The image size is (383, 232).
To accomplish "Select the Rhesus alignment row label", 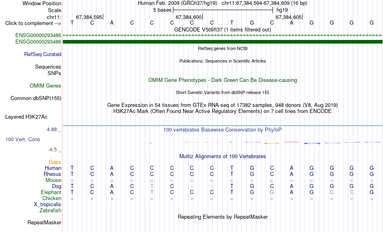I will coord(52,174).
